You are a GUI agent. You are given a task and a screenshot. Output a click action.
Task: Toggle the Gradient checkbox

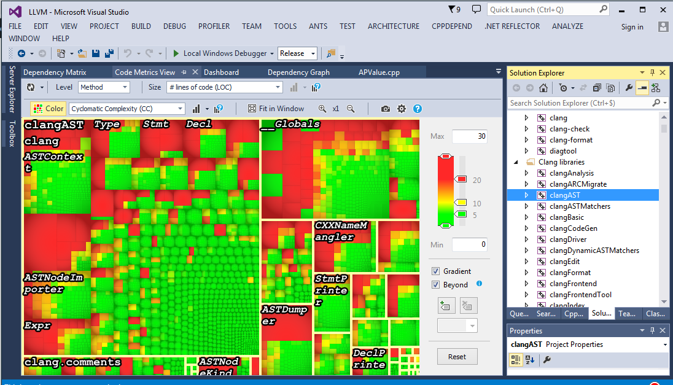point(435,271)
